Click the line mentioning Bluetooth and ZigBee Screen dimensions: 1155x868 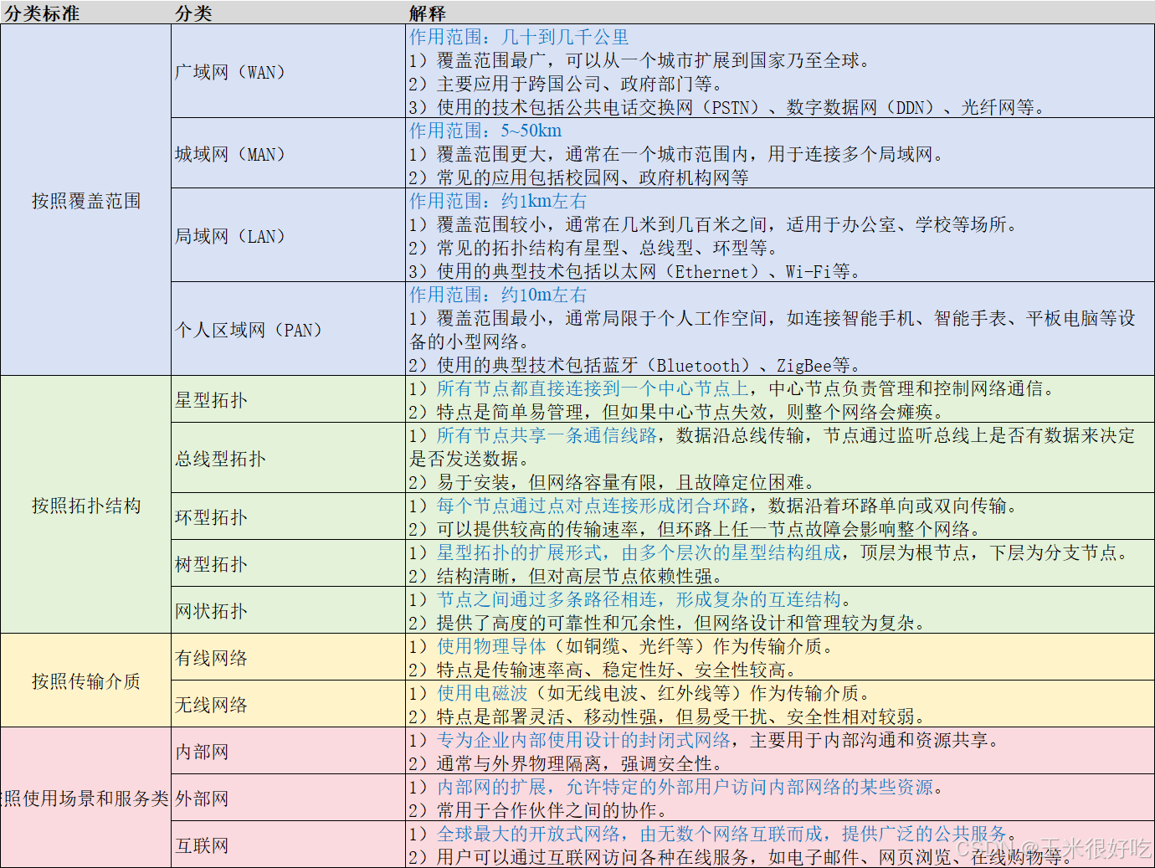[634, 365]
